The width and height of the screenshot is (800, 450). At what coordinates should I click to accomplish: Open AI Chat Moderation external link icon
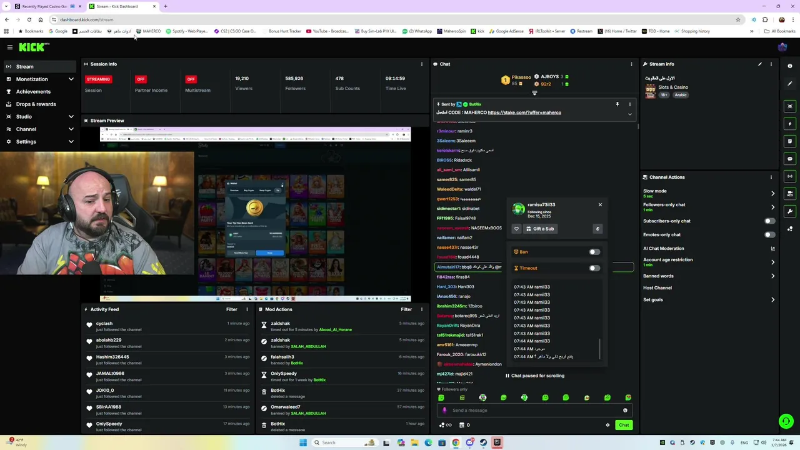(772, 249)
